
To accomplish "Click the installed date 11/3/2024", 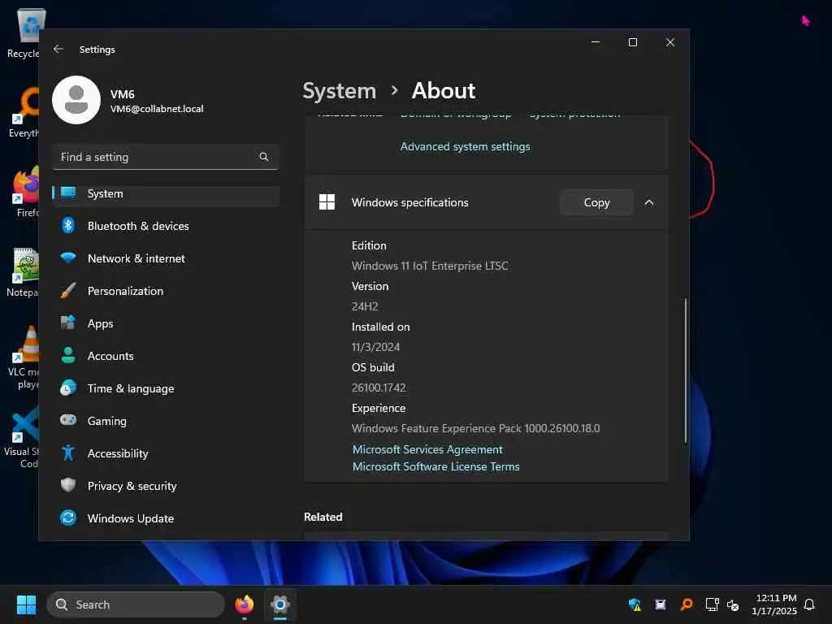I will tap(375, 347).
